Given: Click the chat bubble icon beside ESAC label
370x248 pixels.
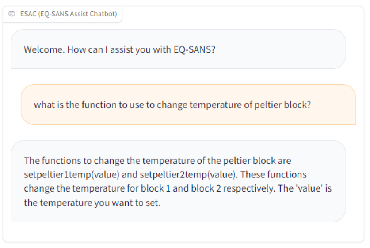Looking at the screenshot, I should (12, 14).
